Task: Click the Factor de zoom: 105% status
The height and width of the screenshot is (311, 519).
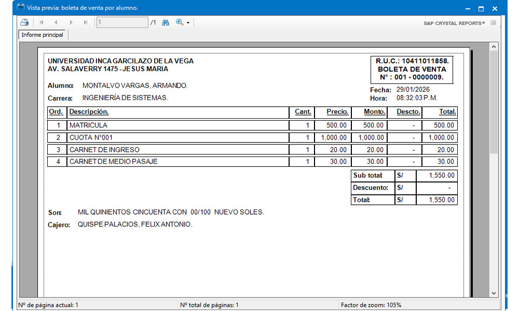Action: (x=371, y=305)
